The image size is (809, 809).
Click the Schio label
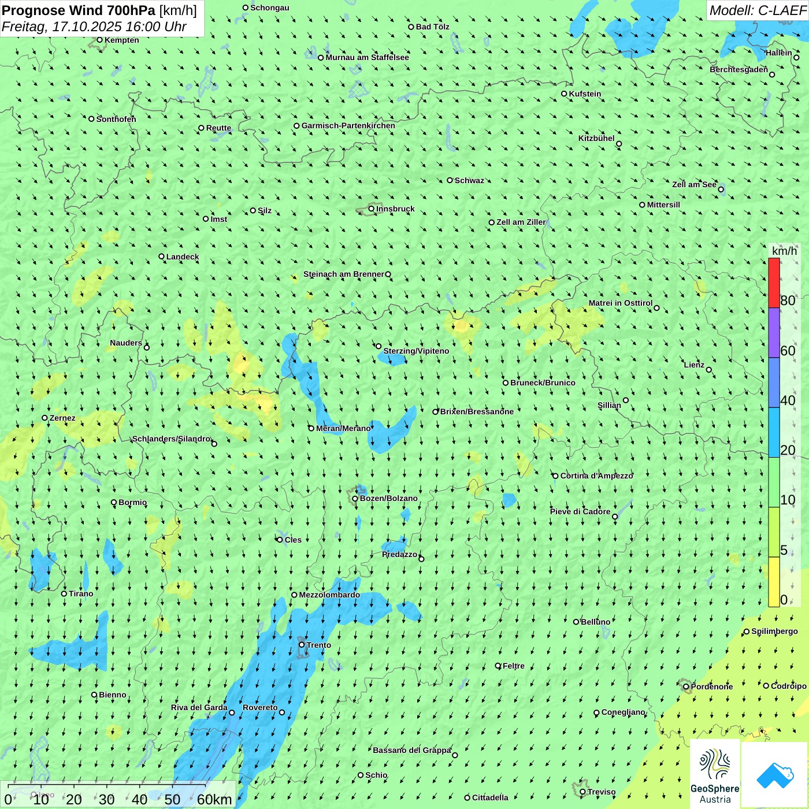click(376, 775)
